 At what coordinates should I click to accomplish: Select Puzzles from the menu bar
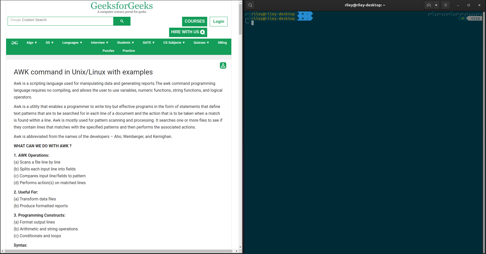tap(108, 51)
